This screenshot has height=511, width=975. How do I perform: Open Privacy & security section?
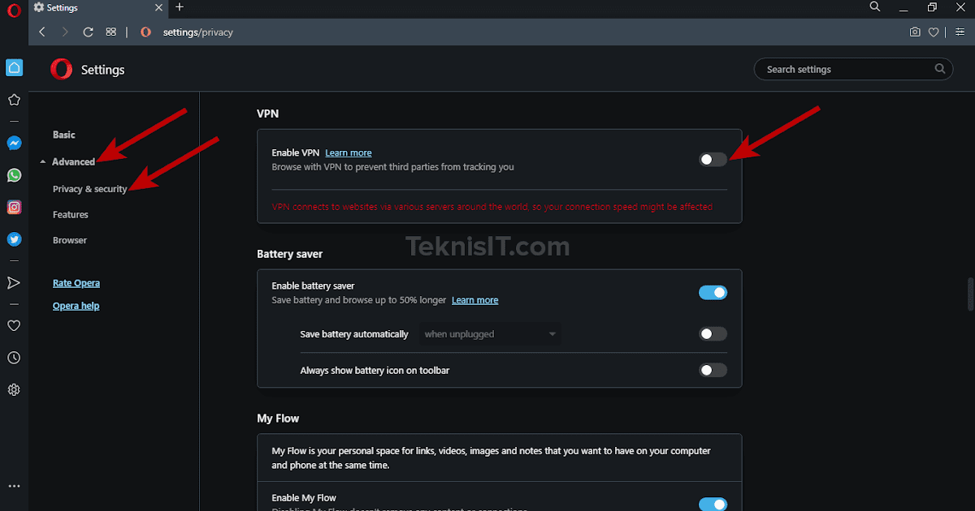tap(90, 189)
